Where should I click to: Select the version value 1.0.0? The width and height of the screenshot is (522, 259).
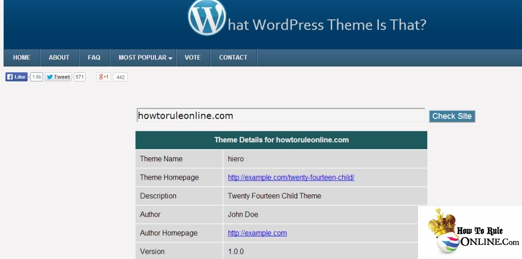click(236, 252)
